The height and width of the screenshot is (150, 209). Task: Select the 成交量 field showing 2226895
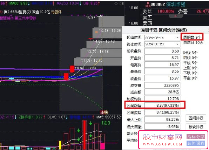click(162, 85)
